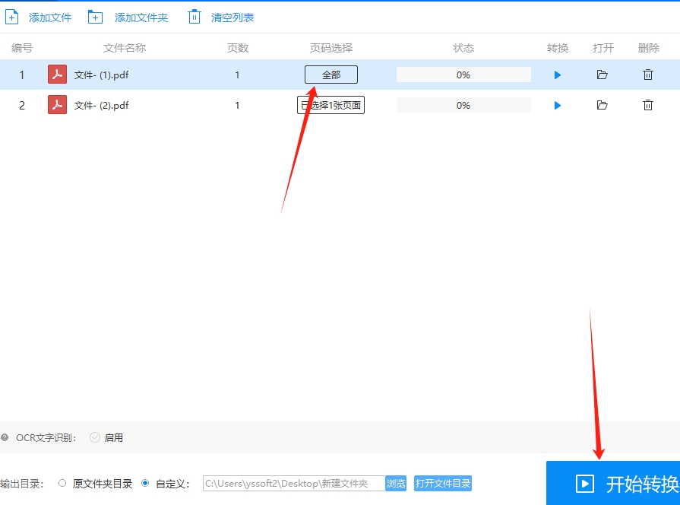The height and width of the screenshot is (505, 680).
Task: Start converting 文件- (2).pdf with play icon
Action: (x=558, y=106)
